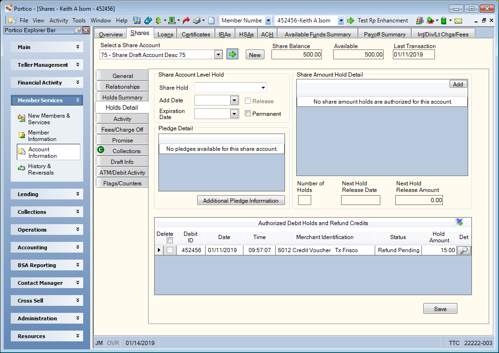This screenshot has width=499, height=353.
Task: Click the green dollar sign toolbar icon
Action: click(158, 21)
